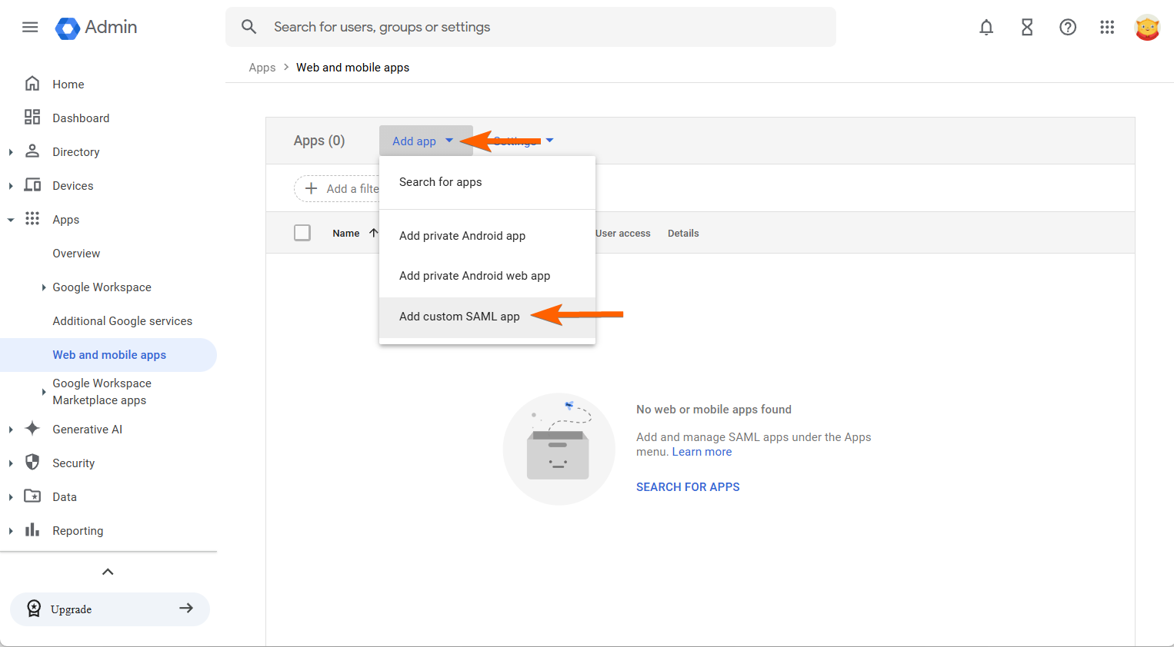Collapse the sidebar with the up chevron
This screenshot has width=1174, height=647.
[108, 572]
